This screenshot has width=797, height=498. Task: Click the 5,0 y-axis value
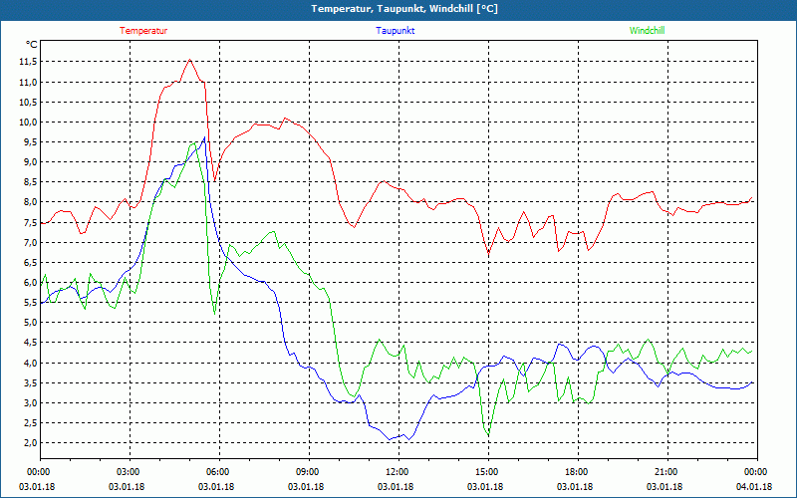coord(30,323)
